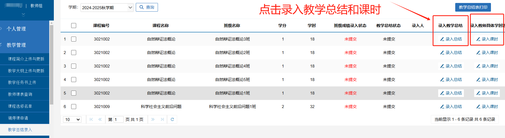Image resolution: width=505 pixels, height=138 pixels.
Task: Click 录入课时 for 自然辩证法概论3班
Action: (x=487, y=39)
